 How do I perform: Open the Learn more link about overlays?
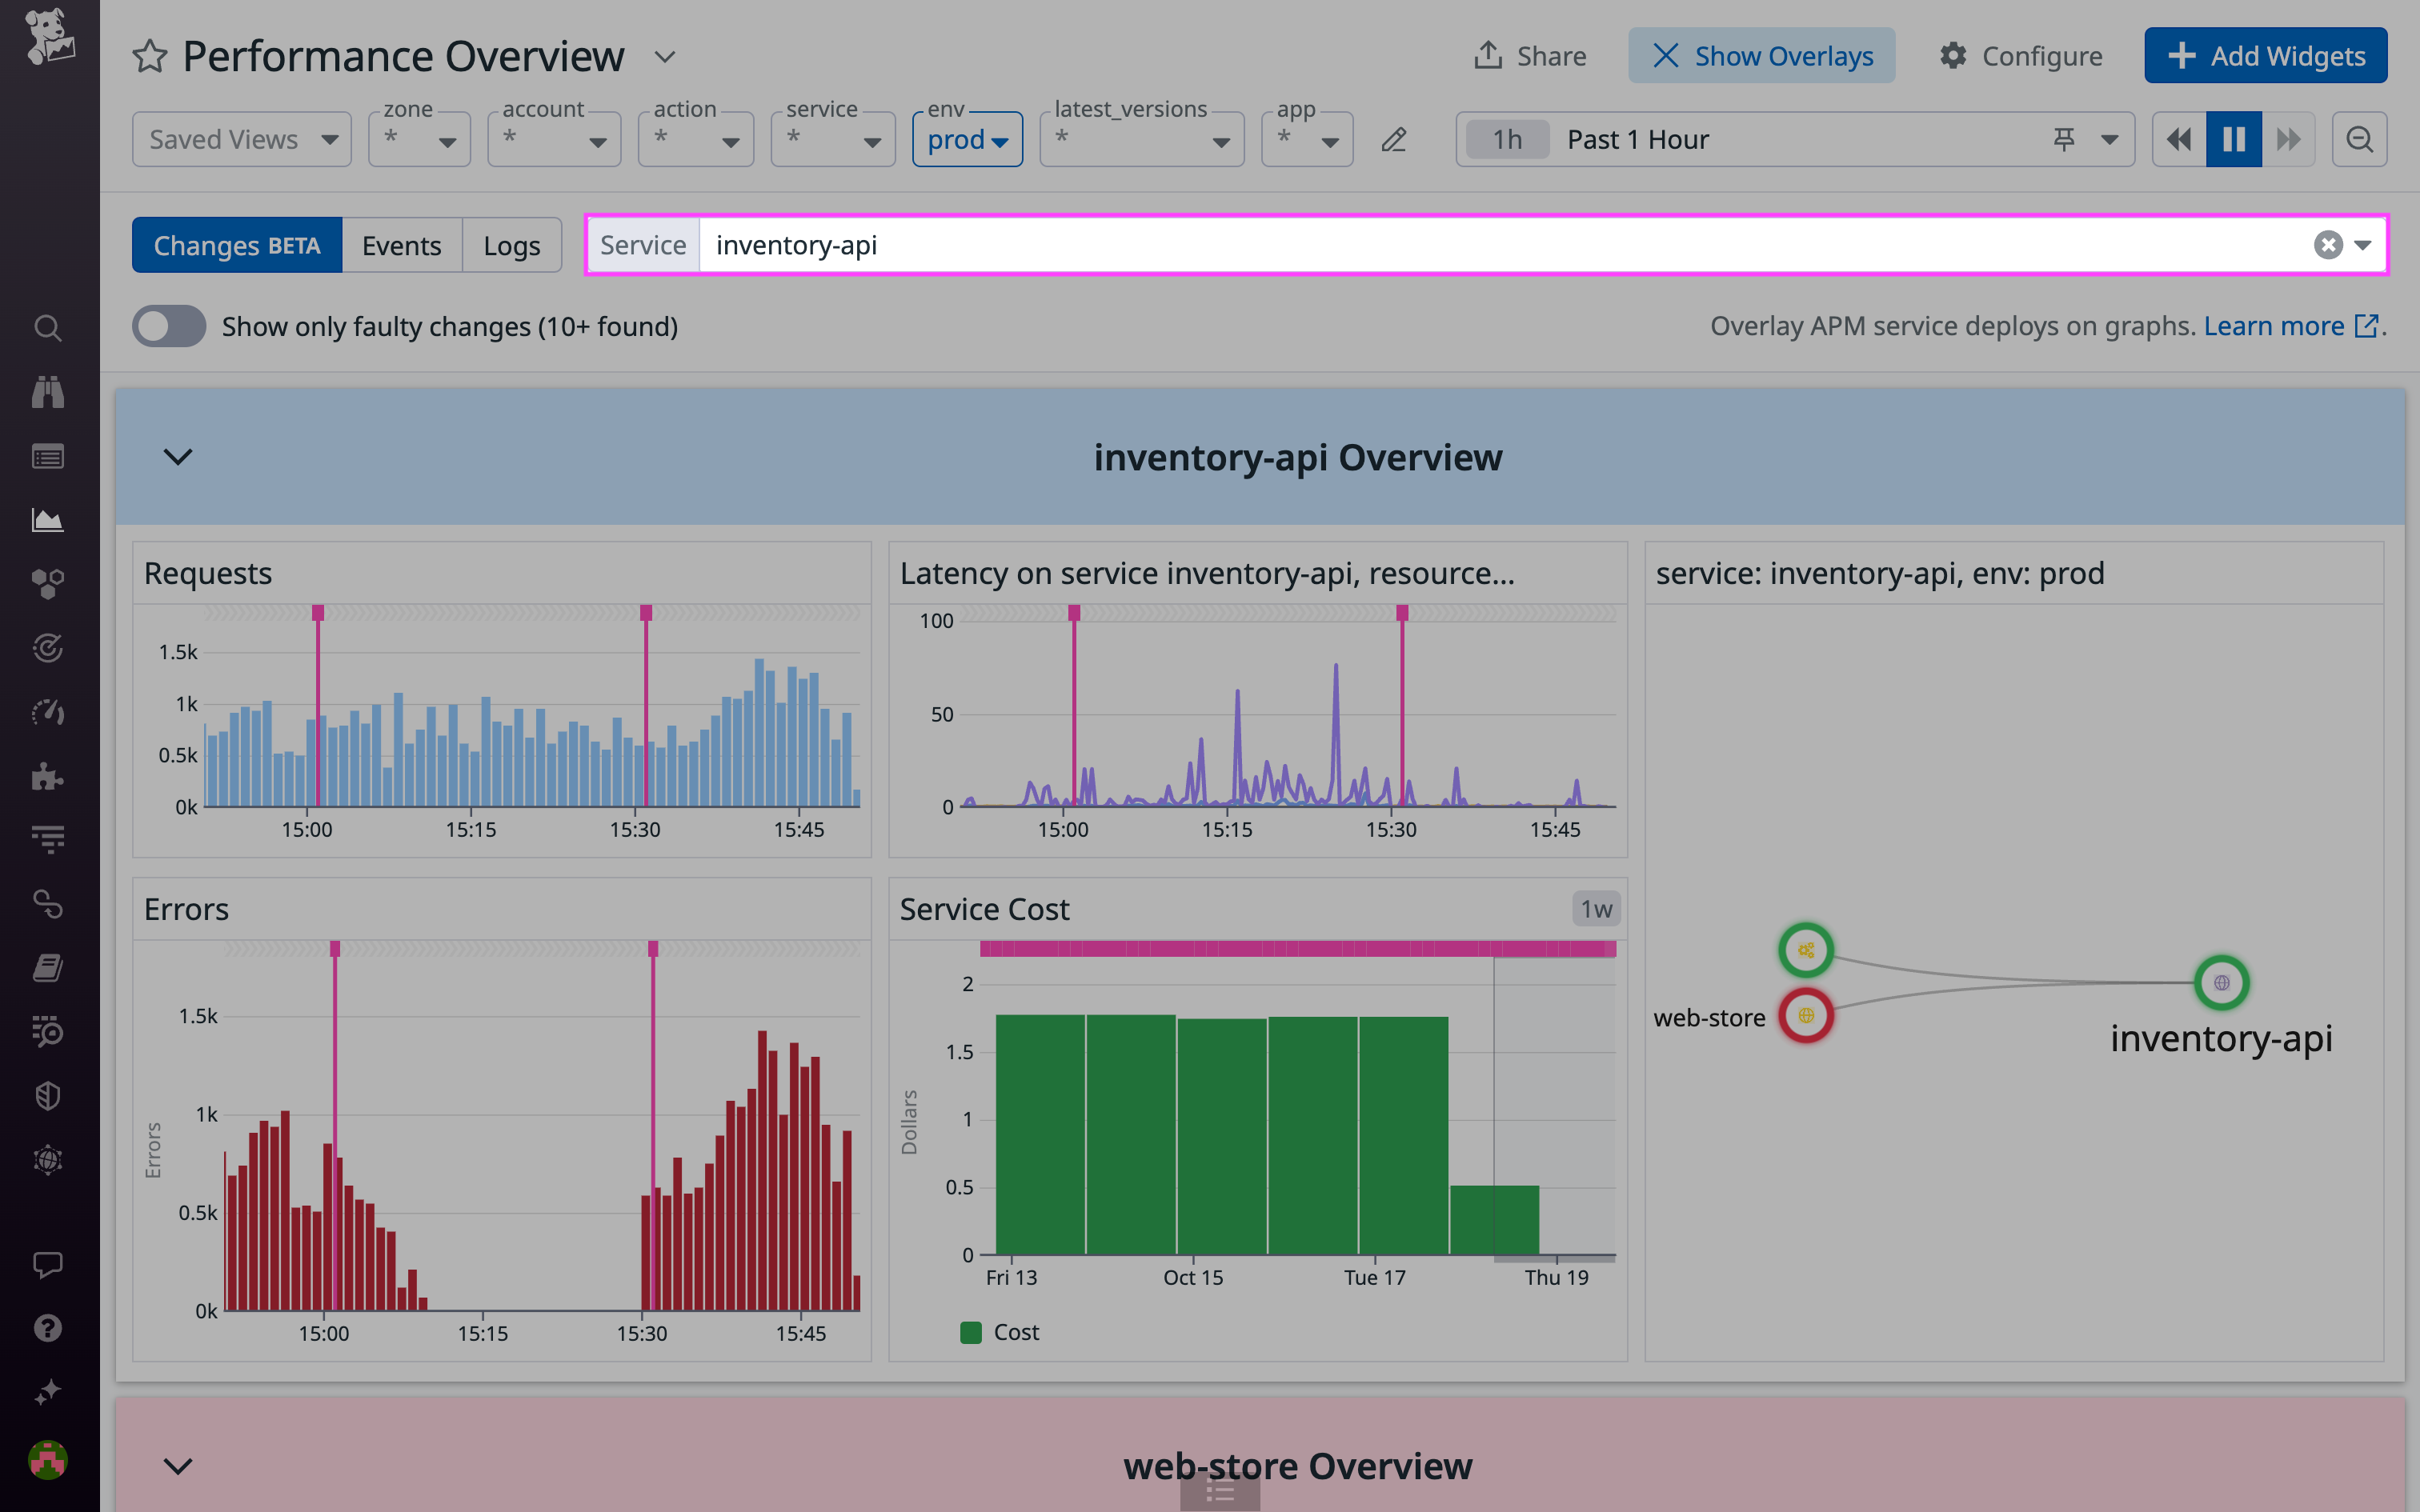2274,325
